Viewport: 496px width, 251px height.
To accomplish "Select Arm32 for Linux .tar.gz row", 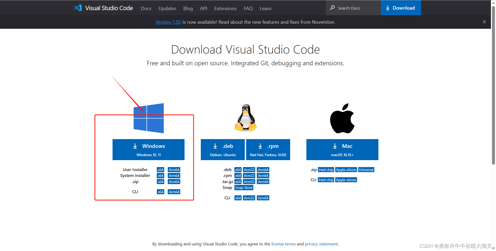I will [x=249, y=182].
